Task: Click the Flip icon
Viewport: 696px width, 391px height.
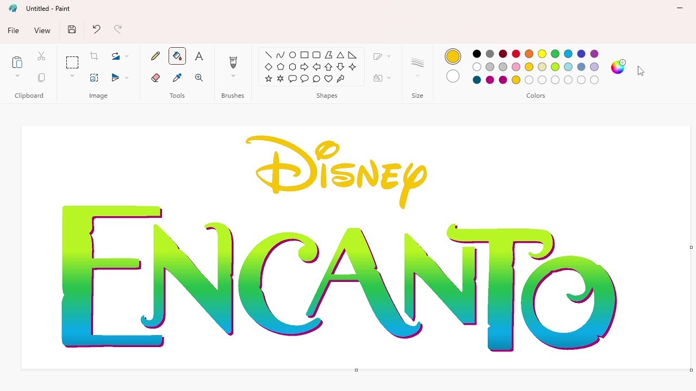Action: coord(115,78)
